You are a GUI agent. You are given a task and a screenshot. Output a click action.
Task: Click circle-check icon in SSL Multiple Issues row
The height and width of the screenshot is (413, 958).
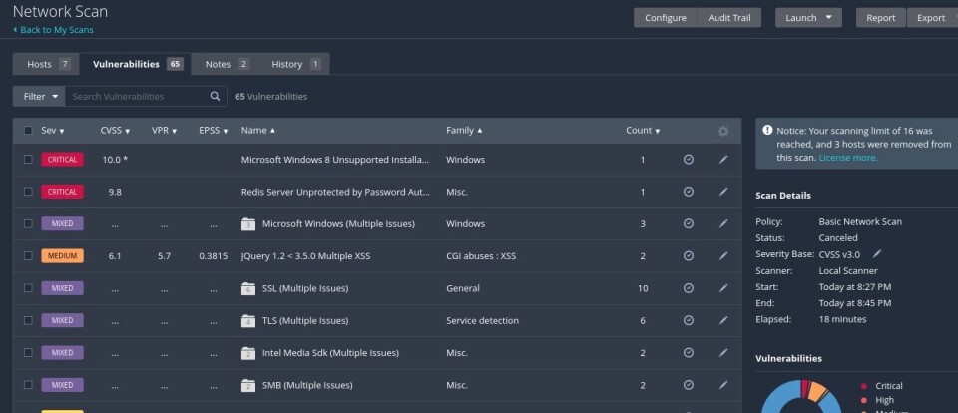point(688,288)
